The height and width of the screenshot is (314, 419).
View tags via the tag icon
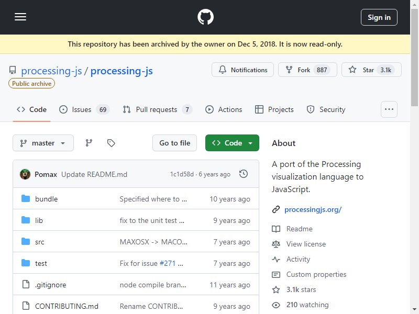pos(111,143)
